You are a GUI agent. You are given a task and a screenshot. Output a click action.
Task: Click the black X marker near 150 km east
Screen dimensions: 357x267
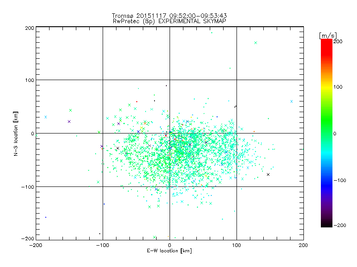(x=268, y=174)
